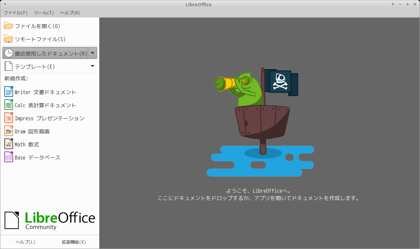The image size is (420, 249).
Task: Close the LibreOffice window
Action: coord(415,4)
